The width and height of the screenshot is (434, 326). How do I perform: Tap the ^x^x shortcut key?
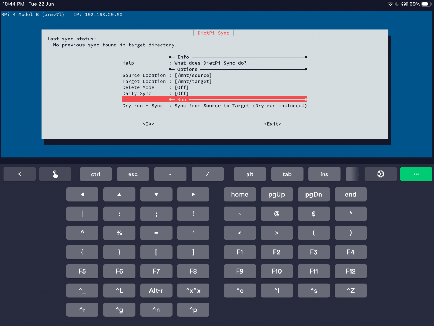click(193, 290)
